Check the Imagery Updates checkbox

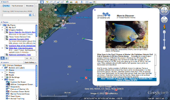[5, 30]
